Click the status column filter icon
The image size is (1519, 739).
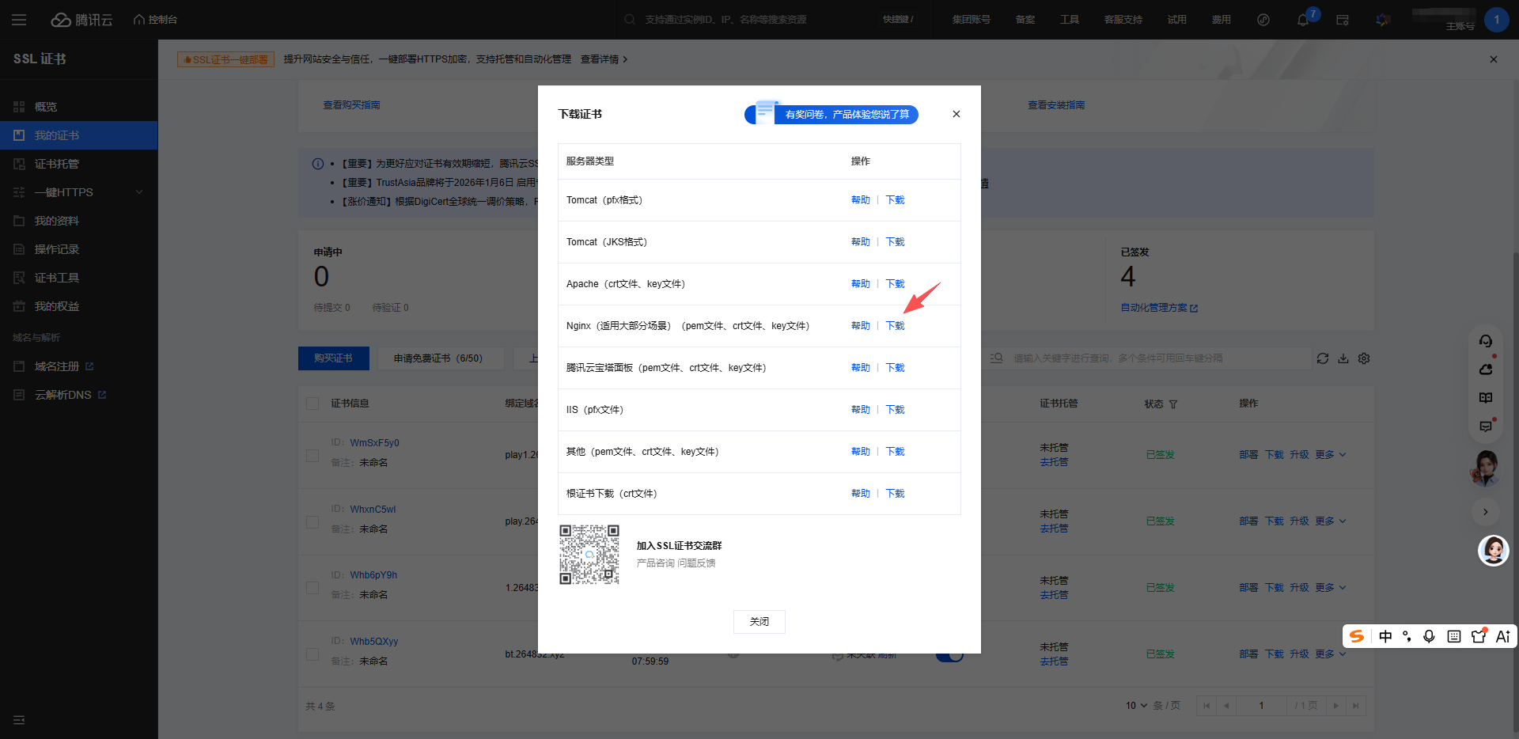(1173, 404)
